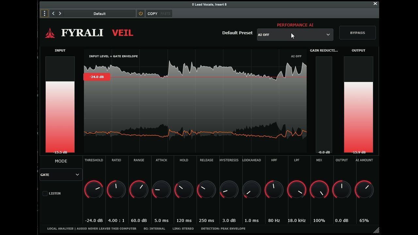
Task: Click the BYPASS button
Action: coord(358,33)
